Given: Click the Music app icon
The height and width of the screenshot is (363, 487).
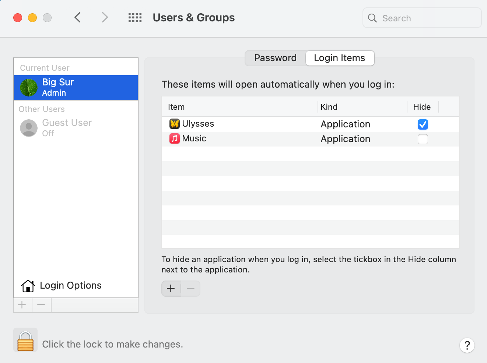Looking at the screenshot, I should tap(174, 139).
